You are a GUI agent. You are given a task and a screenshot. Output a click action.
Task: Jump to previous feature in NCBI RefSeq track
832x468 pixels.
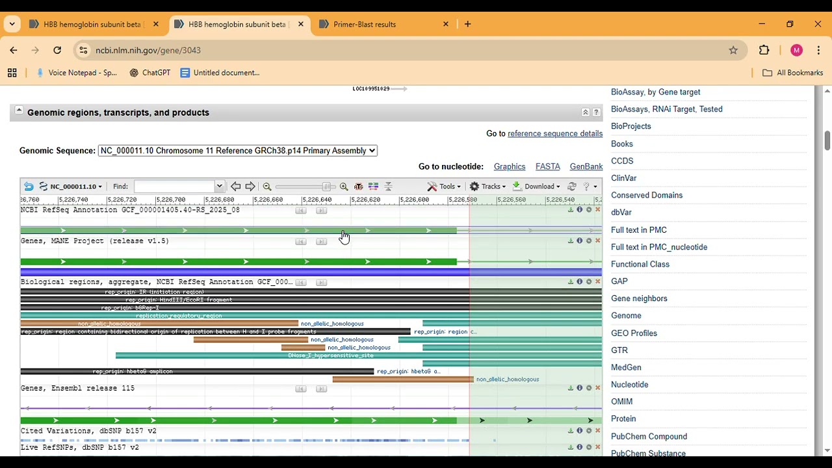coord(300,211)
